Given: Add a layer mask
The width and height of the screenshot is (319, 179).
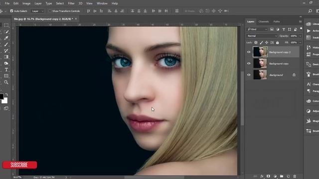Looking at the screenshot, I should (x=268, y=177).
